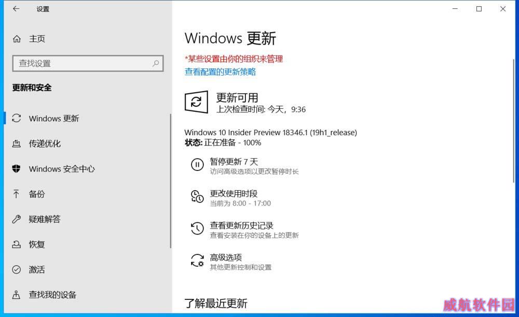Click the pause icon for 暂停更新 7 天

(197, 164)
